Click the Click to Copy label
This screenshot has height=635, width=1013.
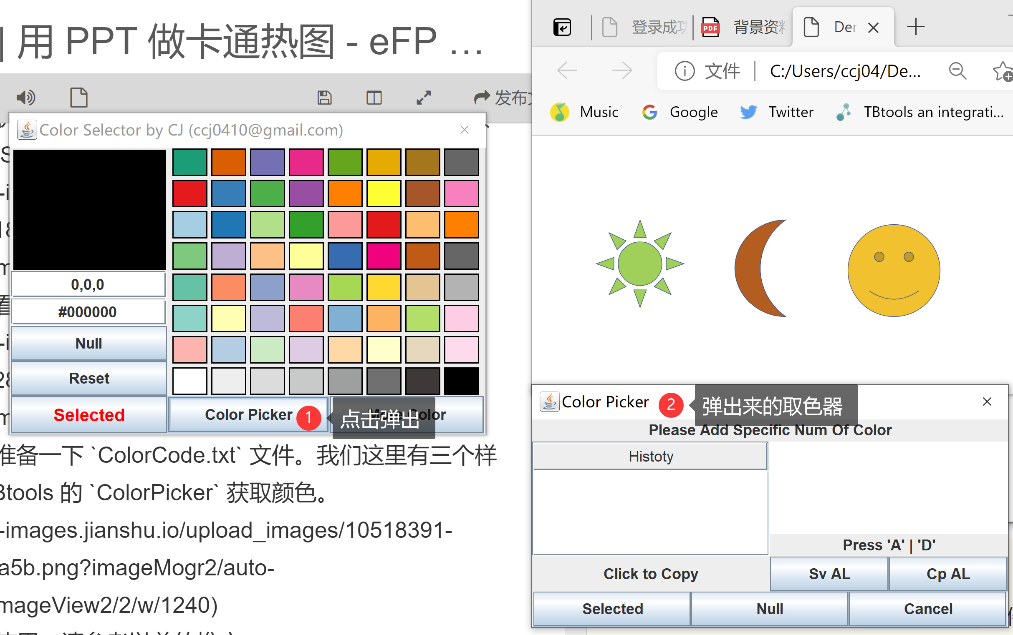(x=651, y=574)
